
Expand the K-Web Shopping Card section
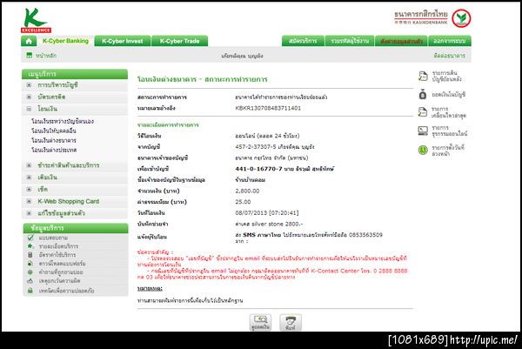29,201
